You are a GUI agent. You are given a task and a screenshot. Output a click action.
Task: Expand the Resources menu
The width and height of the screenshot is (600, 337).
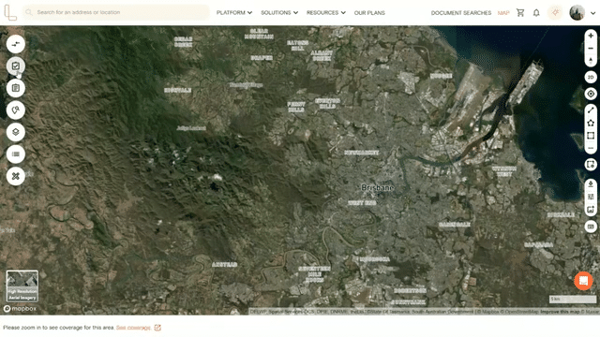tap(326, 12)
